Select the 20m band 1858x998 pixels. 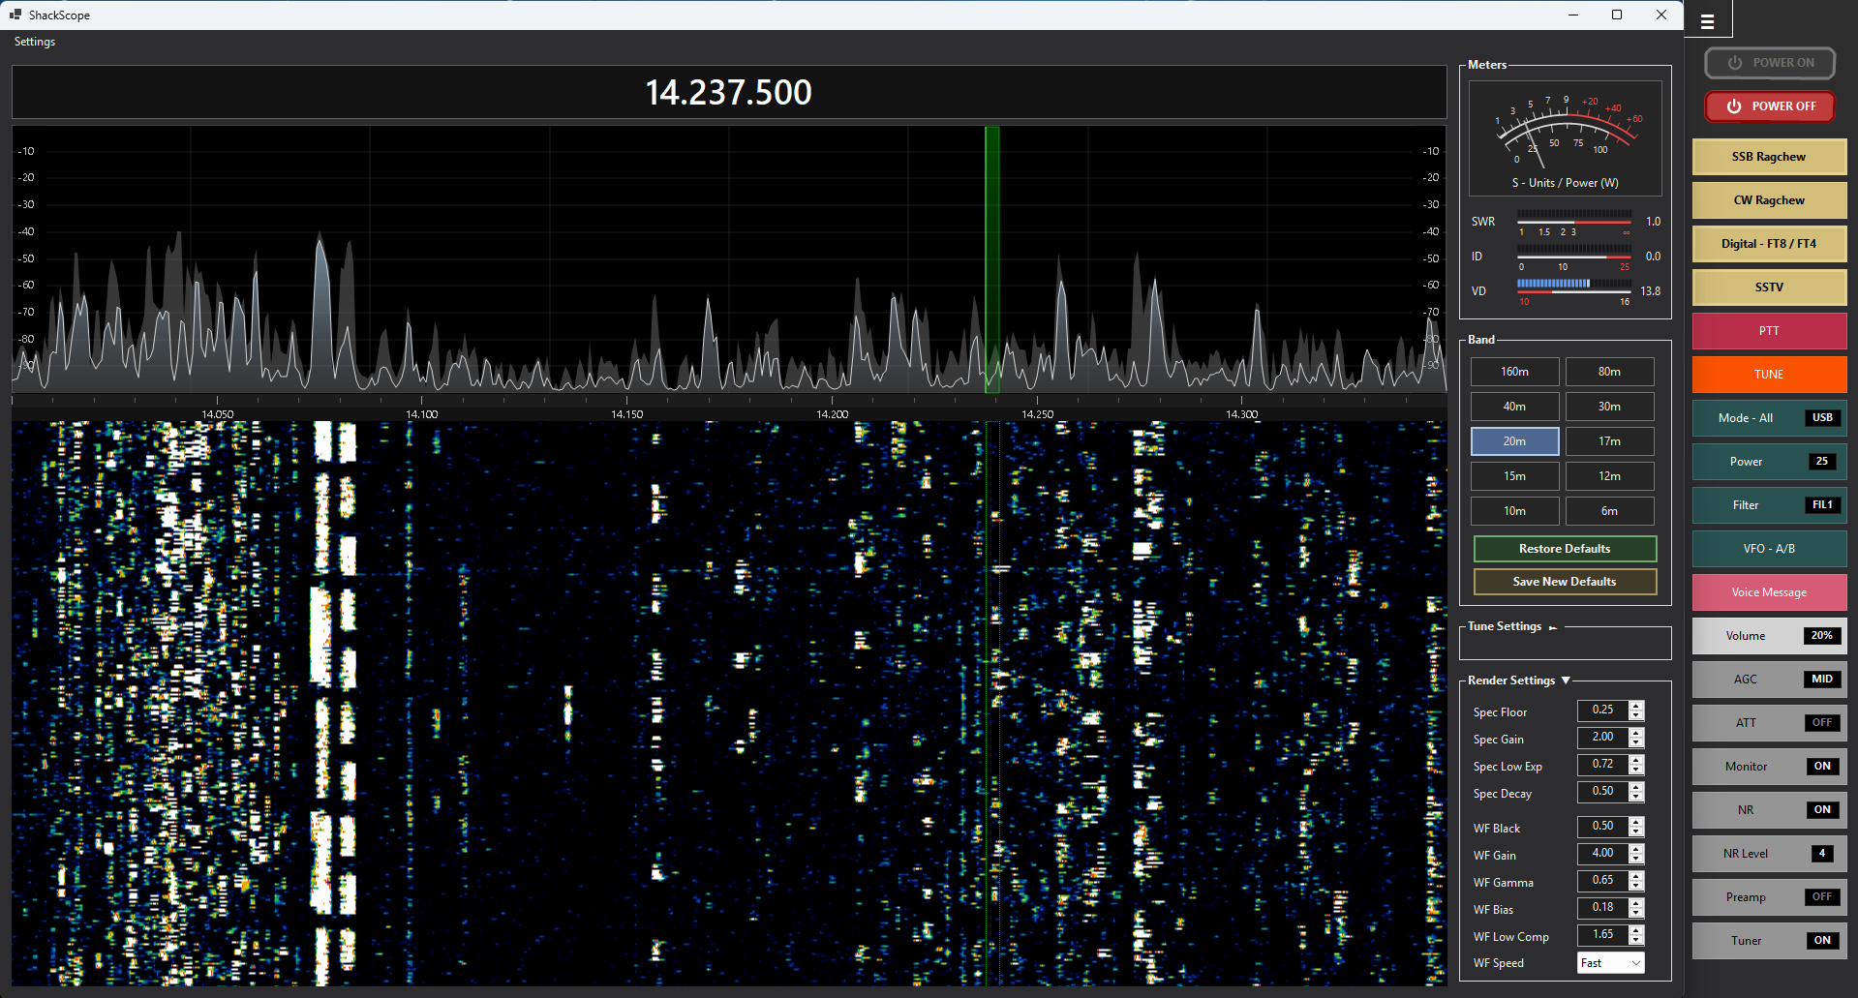[x=1514, y=441]
